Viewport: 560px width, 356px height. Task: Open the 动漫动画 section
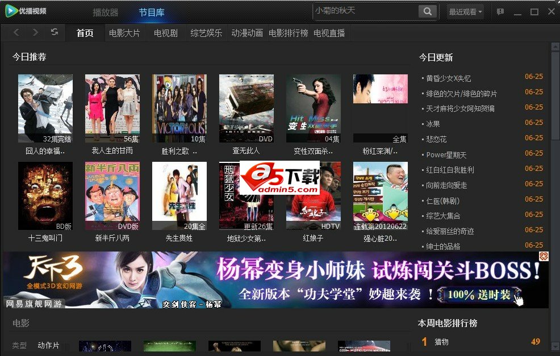[x=247, y=33]
